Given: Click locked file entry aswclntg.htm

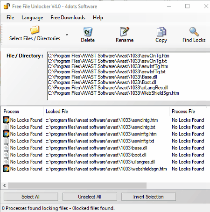Looking at the screenshot, I should [x=102, y=120].
